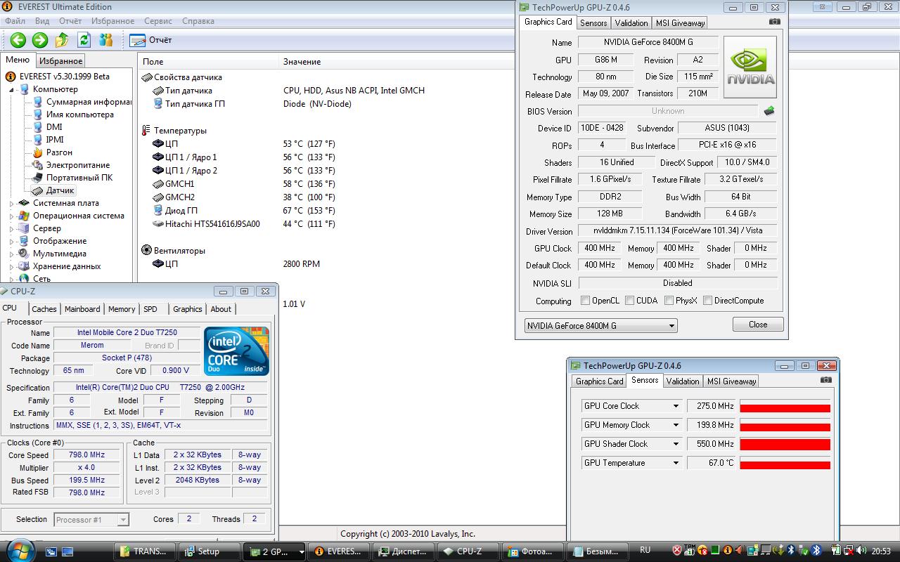
Task: Click the Отчёт report toolbar button
Action: pyautogui.click(x=150, y=40)
